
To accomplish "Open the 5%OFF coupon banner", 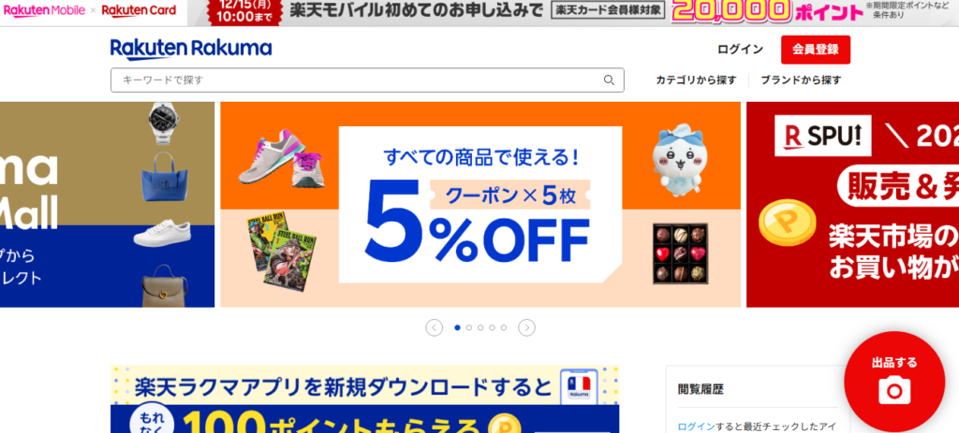I will 480,205.
